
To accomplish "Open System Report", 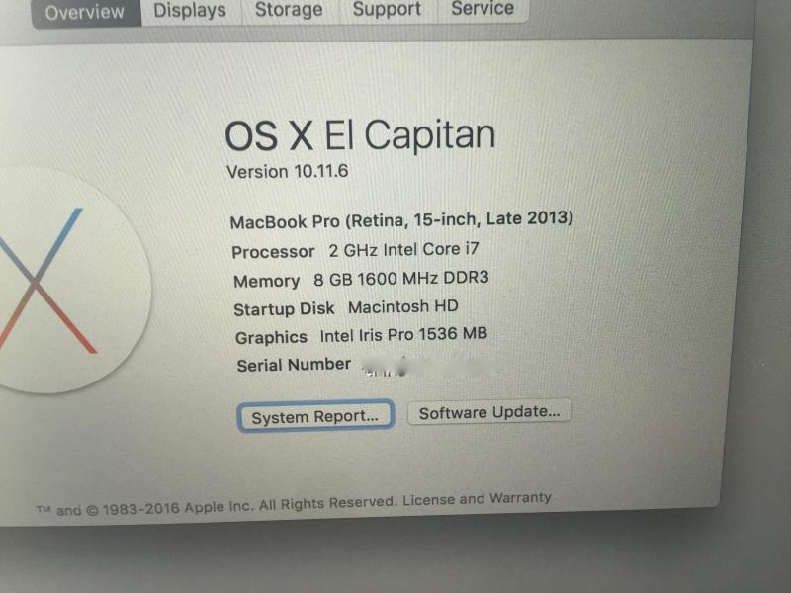I will (315, 416).
